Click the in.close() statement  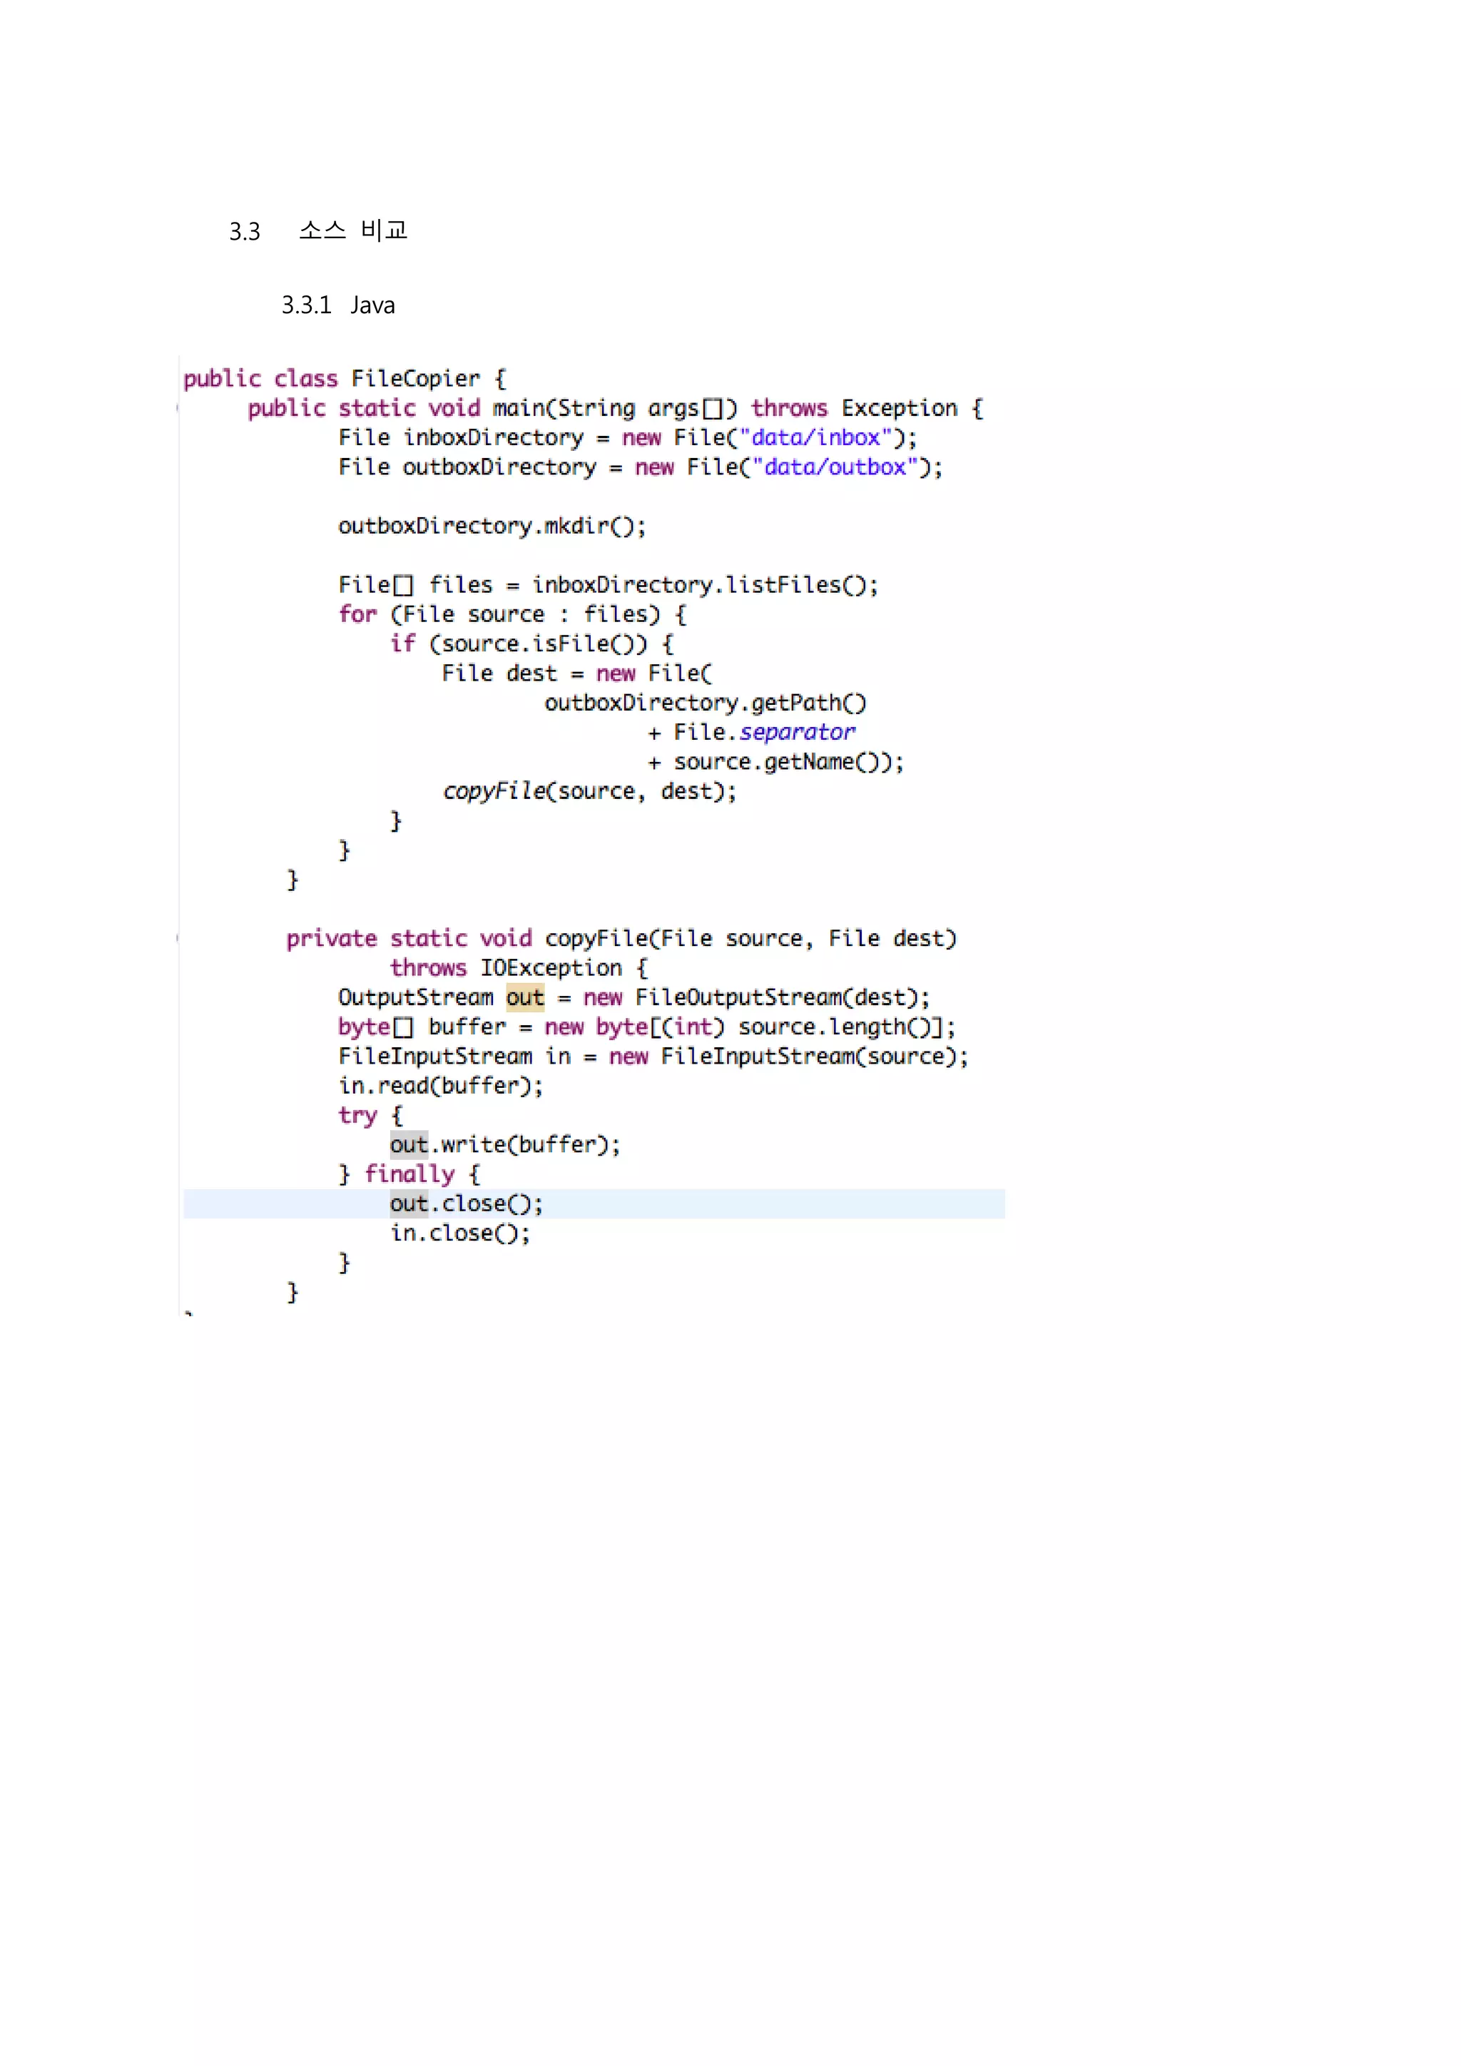click(x=459, y=1233)
